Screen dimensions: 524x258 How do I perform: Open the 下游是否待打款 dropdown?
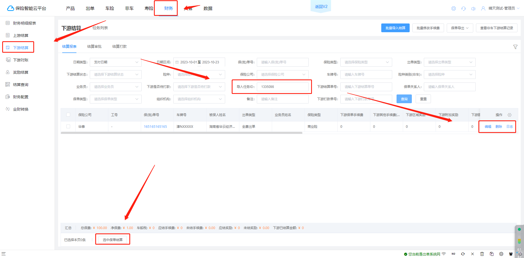click(199, 87)
